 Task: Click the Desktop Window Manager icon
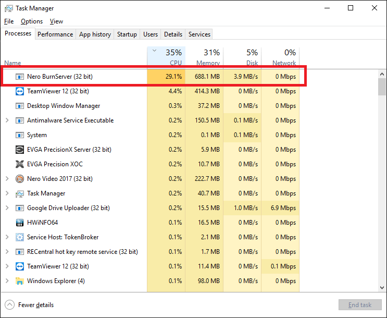pos(20,106)
